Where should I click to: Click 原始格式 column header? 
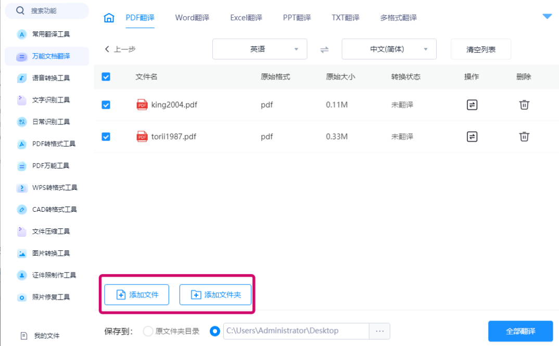(x=275, y=76)
